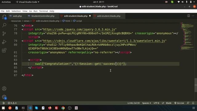This screenshot has width=197, height=111.
Task: Open the remote window indicator in status bar
Action: pyautogui.click(x=4, y=103)
